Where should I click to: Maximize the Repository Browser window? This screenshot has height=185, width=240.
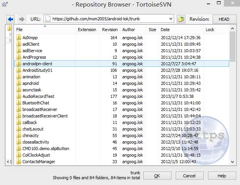(219, 3)
